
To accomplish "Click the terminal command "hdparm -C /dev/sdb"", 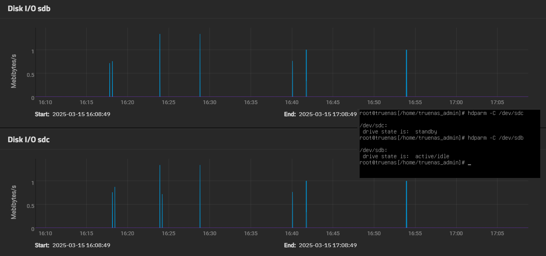I will (x=496, y=138).
